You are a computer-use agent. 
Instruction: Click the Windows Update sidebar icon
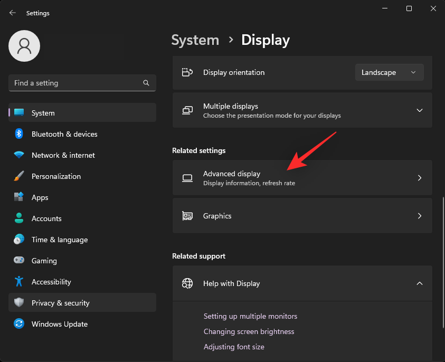[18, 324]
